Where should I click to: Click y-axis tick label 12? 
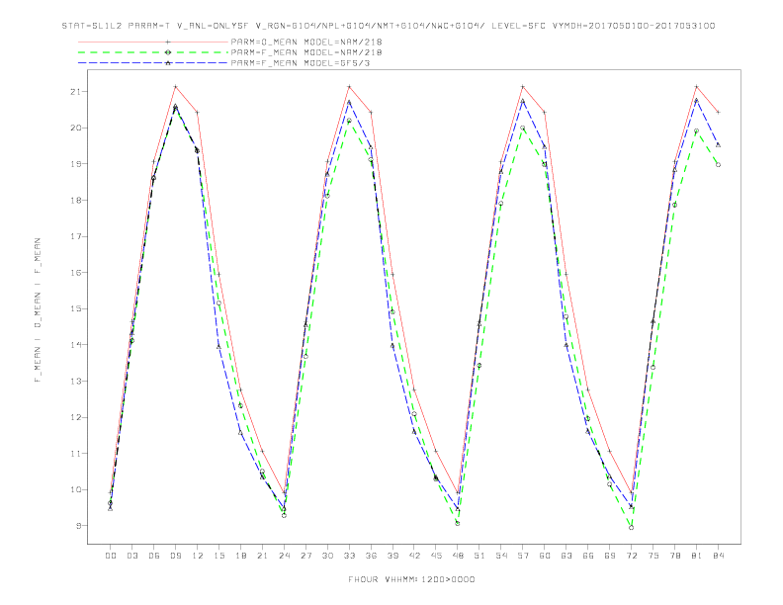(x=75, y=417)
